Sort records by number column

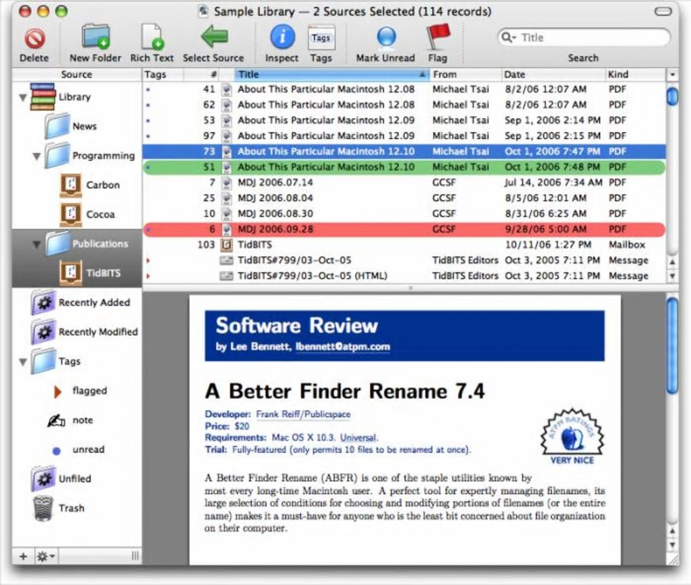pos(201,74)
